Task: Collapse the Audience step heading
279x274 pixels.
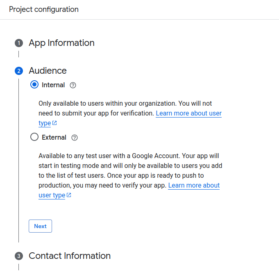Action: pyautogui.click(x=48, y=70)
